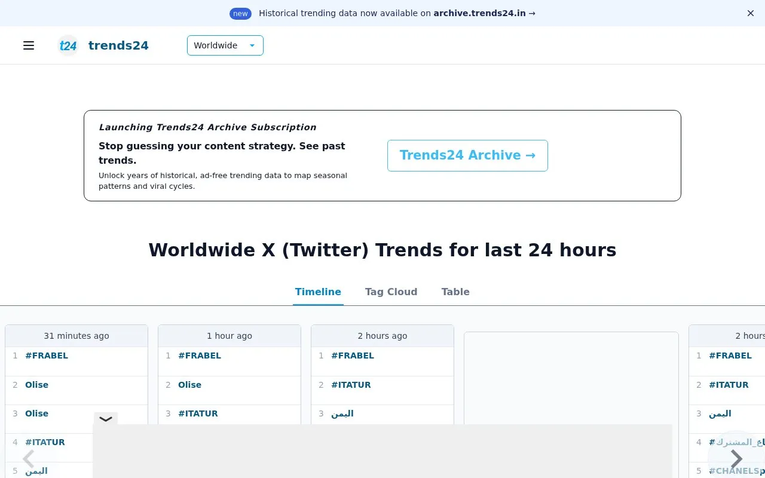Open #FRABEL in rightmost column
The width and height of the screenshot is (765, 478).
point(730,356)
